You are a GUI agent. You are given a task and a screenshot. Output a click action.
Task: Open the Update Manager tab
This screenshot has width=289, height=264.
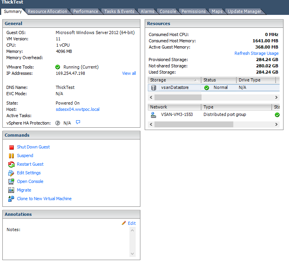click(x=244, y=11)
